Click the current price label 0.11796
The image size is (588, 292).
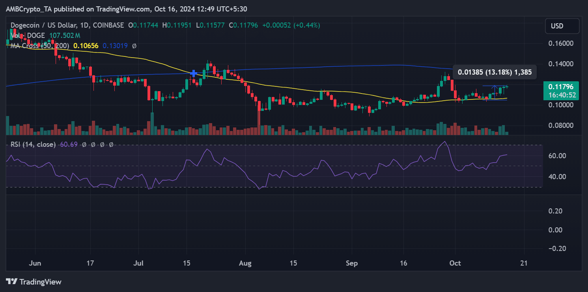[561, 86]
